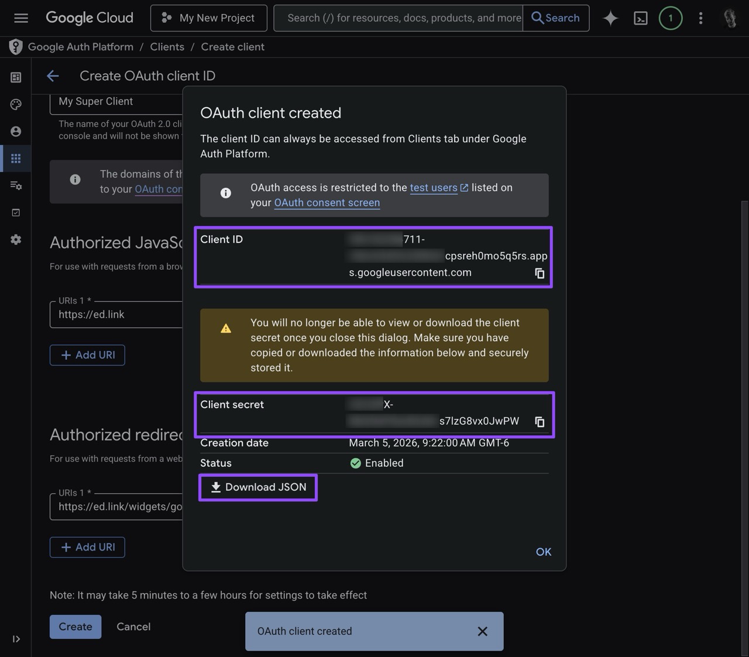Copy the Client ID to clipboard
This screenshot has width=749, height=657.
[x=540, y=273]
